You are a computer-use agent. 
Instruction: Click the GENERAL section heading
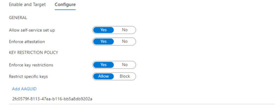click(18, 18)
